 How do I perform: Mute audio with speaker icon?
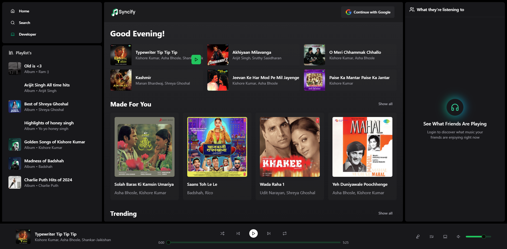pyautogui.click(x=458, y=237)
